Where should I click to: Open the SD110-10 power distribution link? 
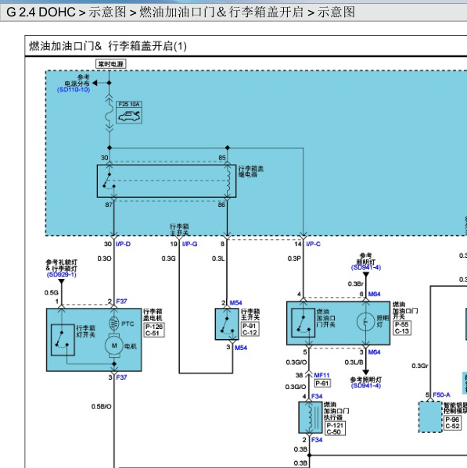(x=74, y=90)
